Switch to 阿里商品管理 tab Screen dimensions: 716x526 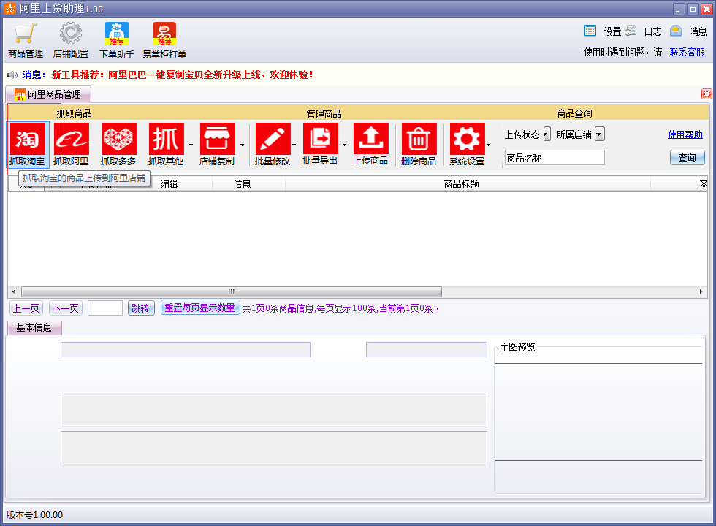tap(48, 94)
